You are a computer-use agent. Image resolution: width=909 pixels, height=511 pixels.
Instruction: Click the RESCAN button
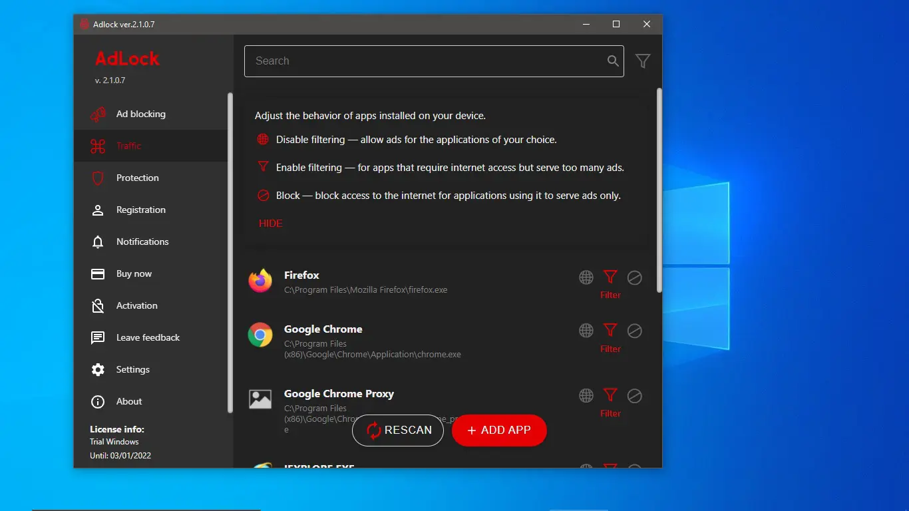[x=398, y=430]
